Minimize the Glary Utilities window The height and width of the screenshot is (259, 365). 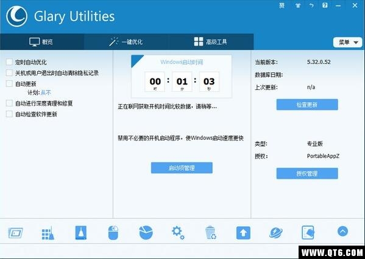(x=338, y=6)
